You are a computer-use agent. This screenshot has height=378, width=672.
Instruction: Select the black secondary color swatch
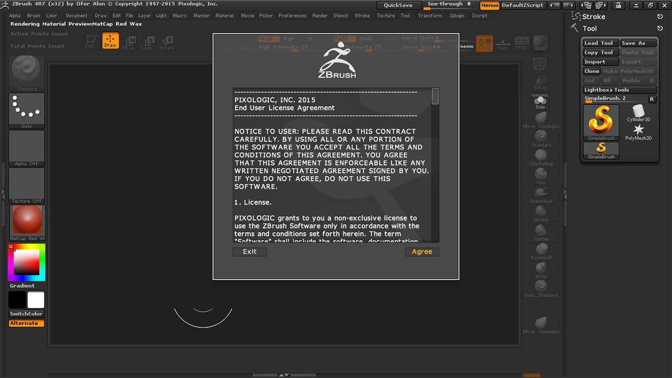click(x=17, y=300)
